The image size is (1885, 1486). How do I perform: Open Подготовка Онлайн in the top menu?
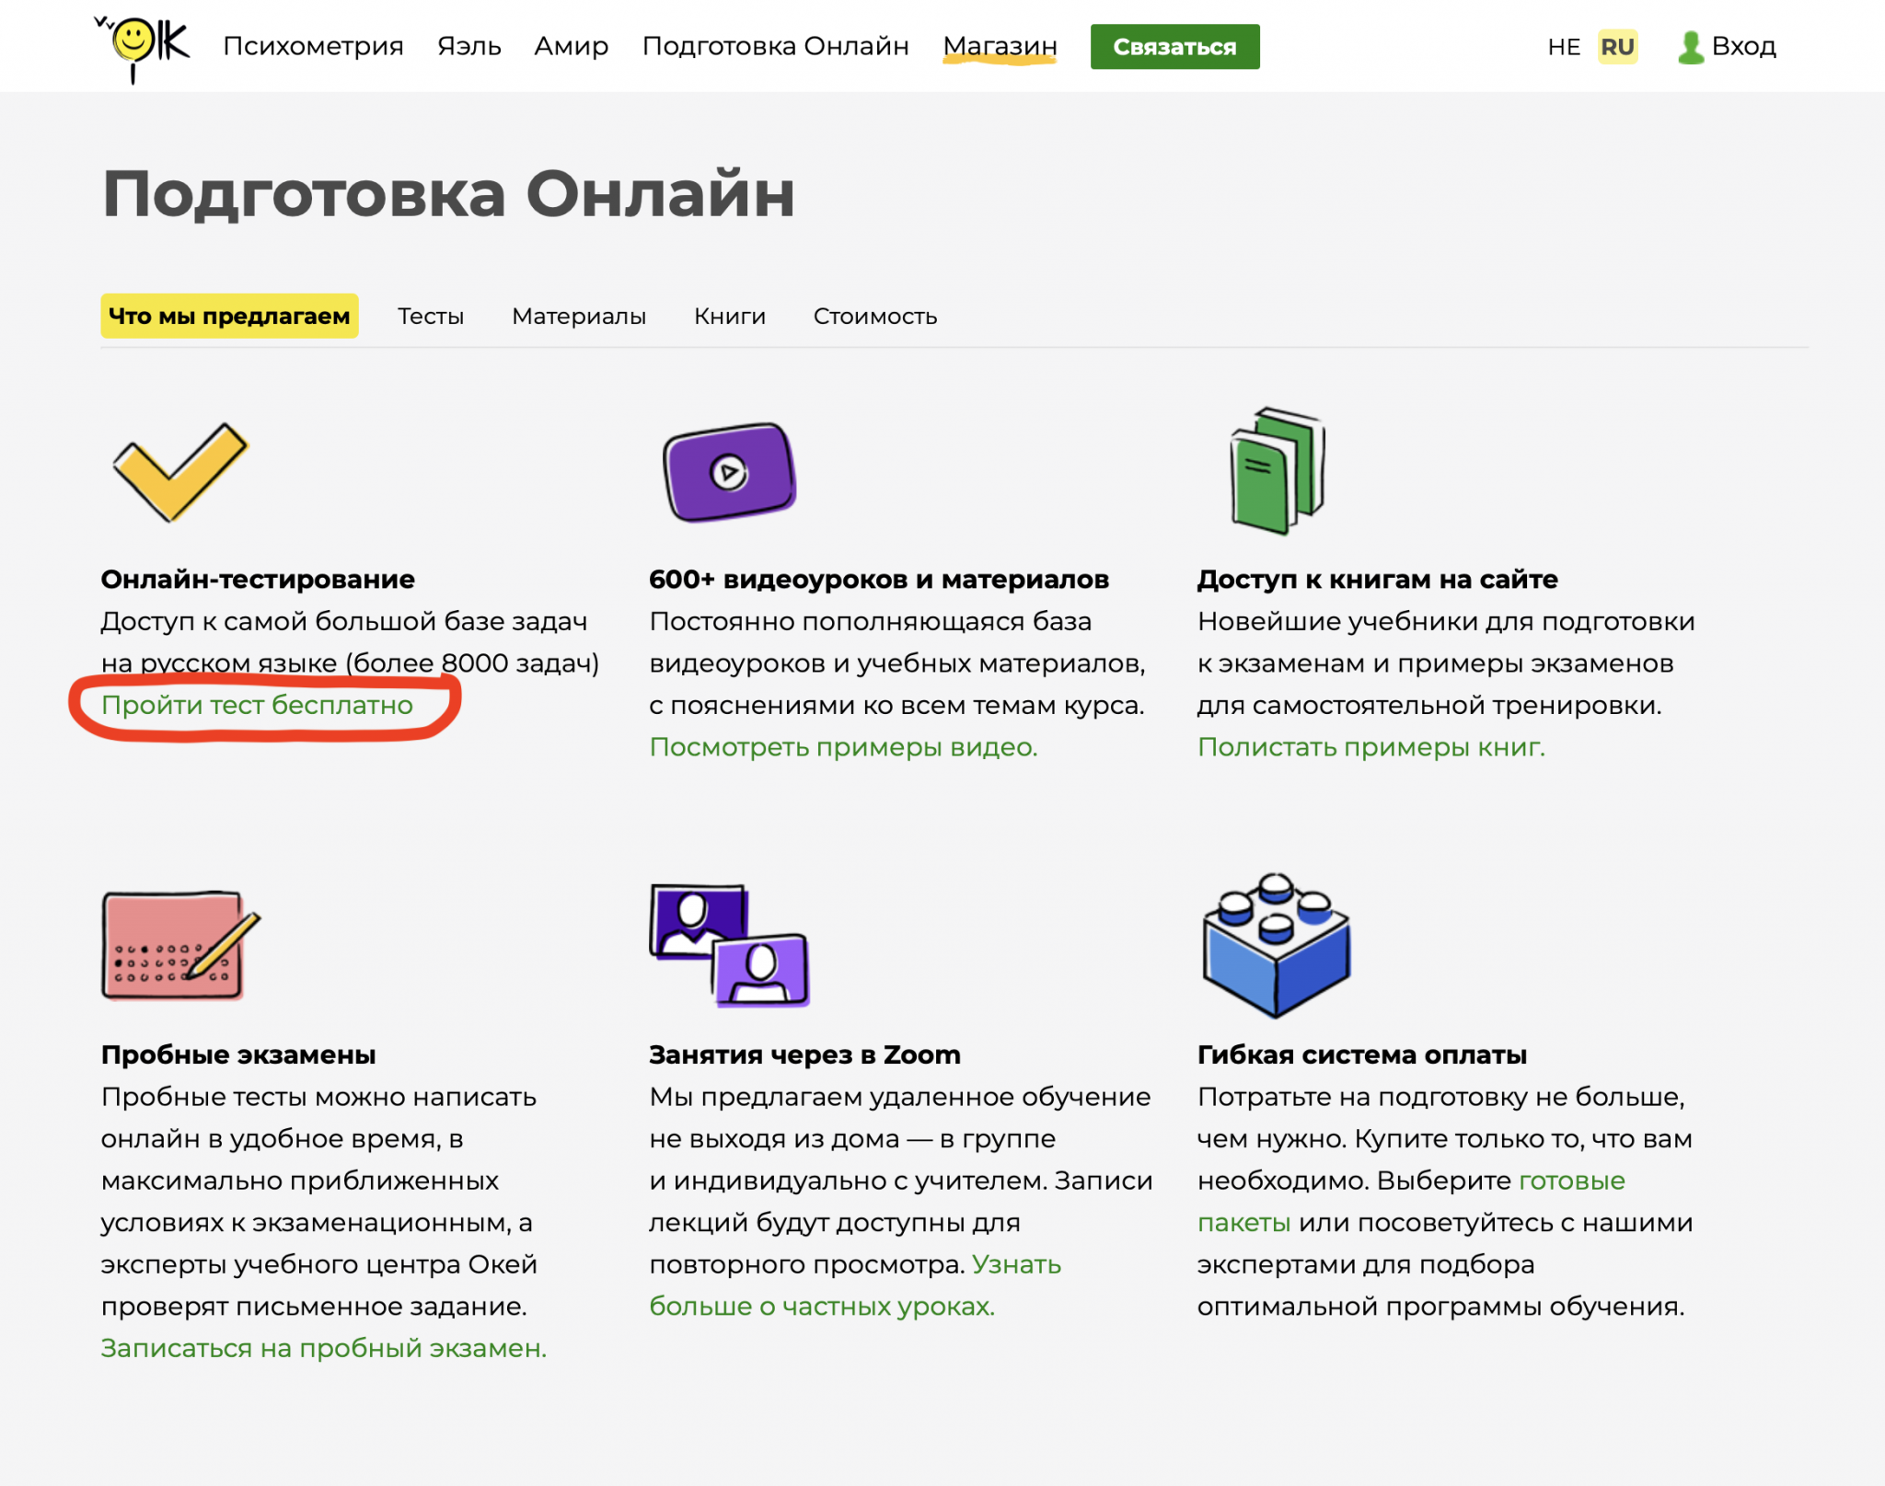point(776,46)
